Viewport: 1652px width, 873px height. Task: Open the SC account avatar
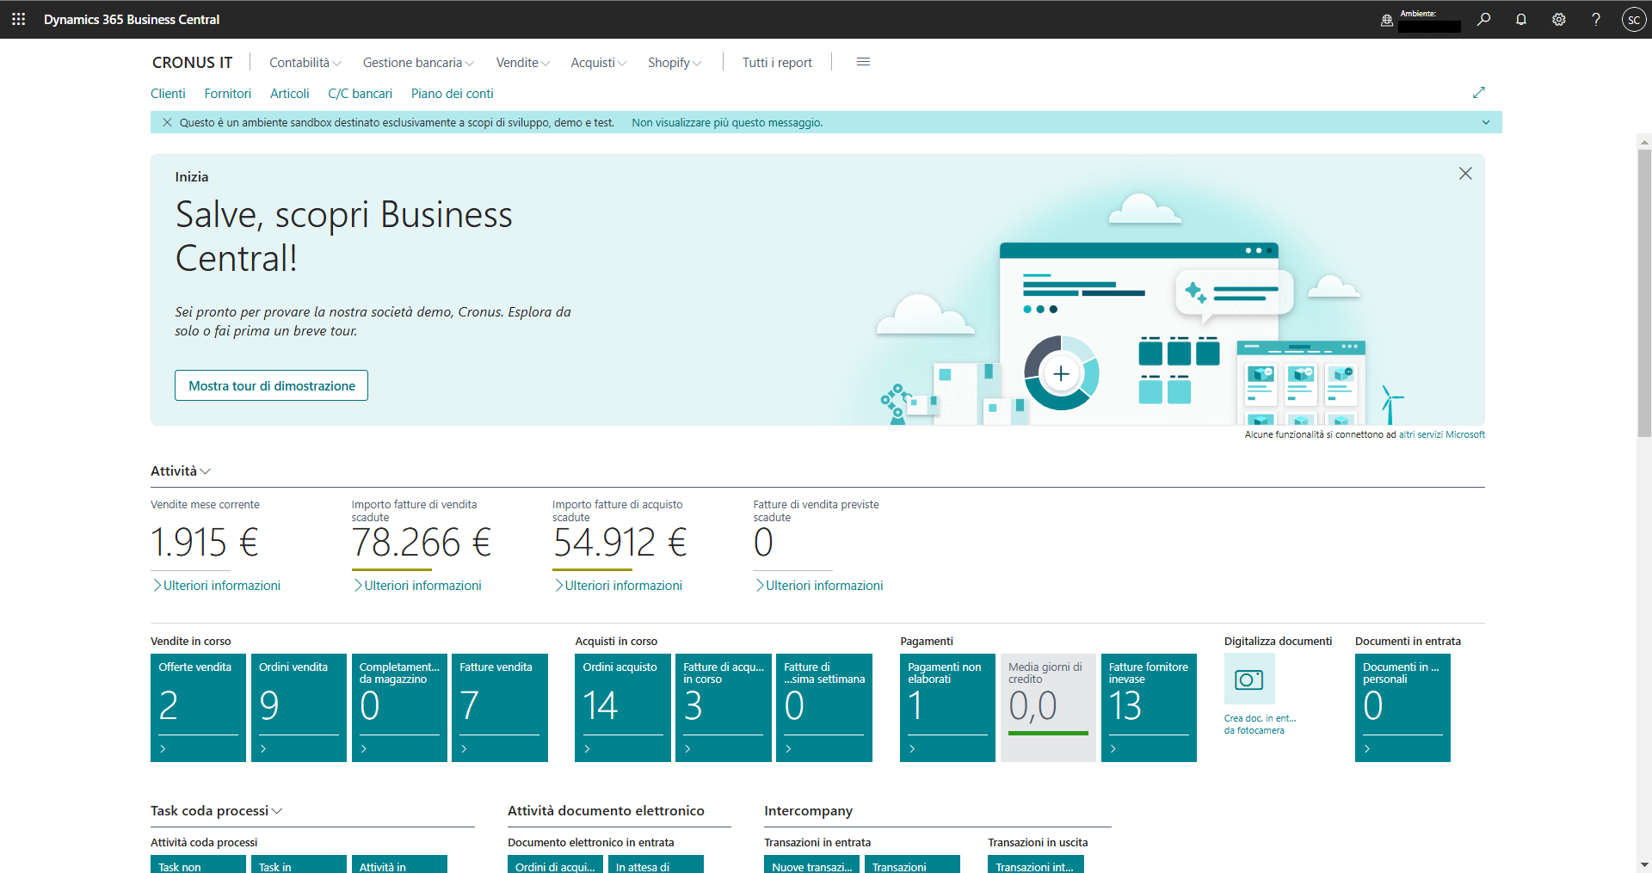[x=1634, y=19]
